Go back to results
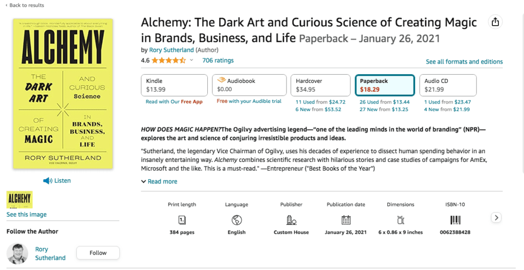The height and width of the screenshot is (270, 524). click(25, 5)
